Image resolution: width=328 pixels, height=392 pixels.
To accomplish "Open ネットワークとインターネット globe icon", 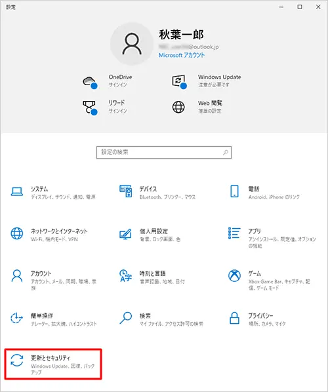I will (x=17, y=233).
